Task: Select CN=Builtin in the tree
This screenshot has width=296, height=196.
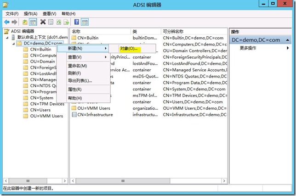Action: tap(40, 50)
